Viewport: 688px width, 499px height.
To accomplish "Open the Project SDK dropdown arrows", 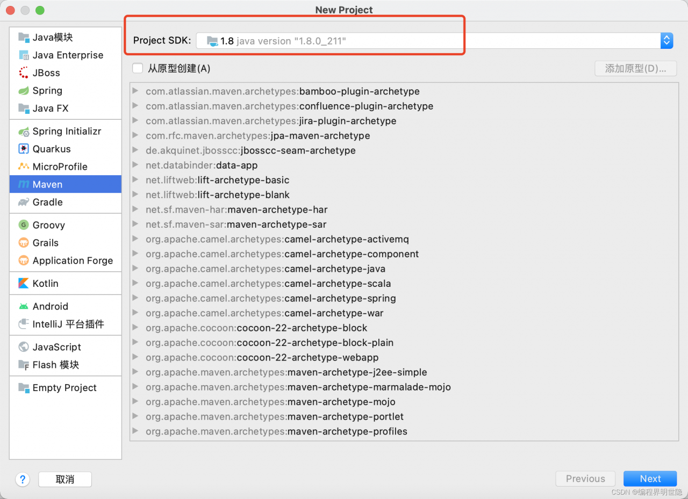I will coord(666,41).
